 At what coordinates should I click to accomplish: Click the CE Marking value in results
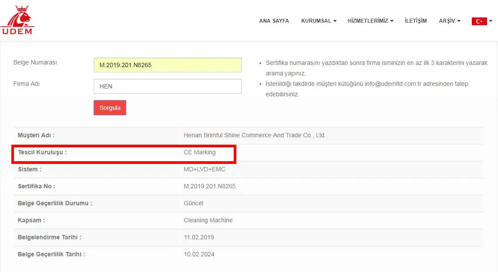click(200, 153)
